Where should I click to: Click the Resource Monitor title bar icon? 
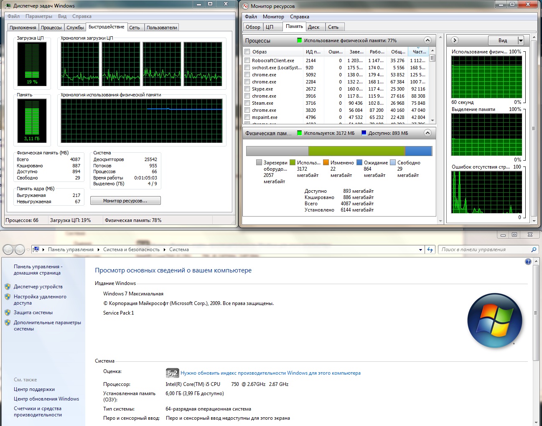click(245, 6)
